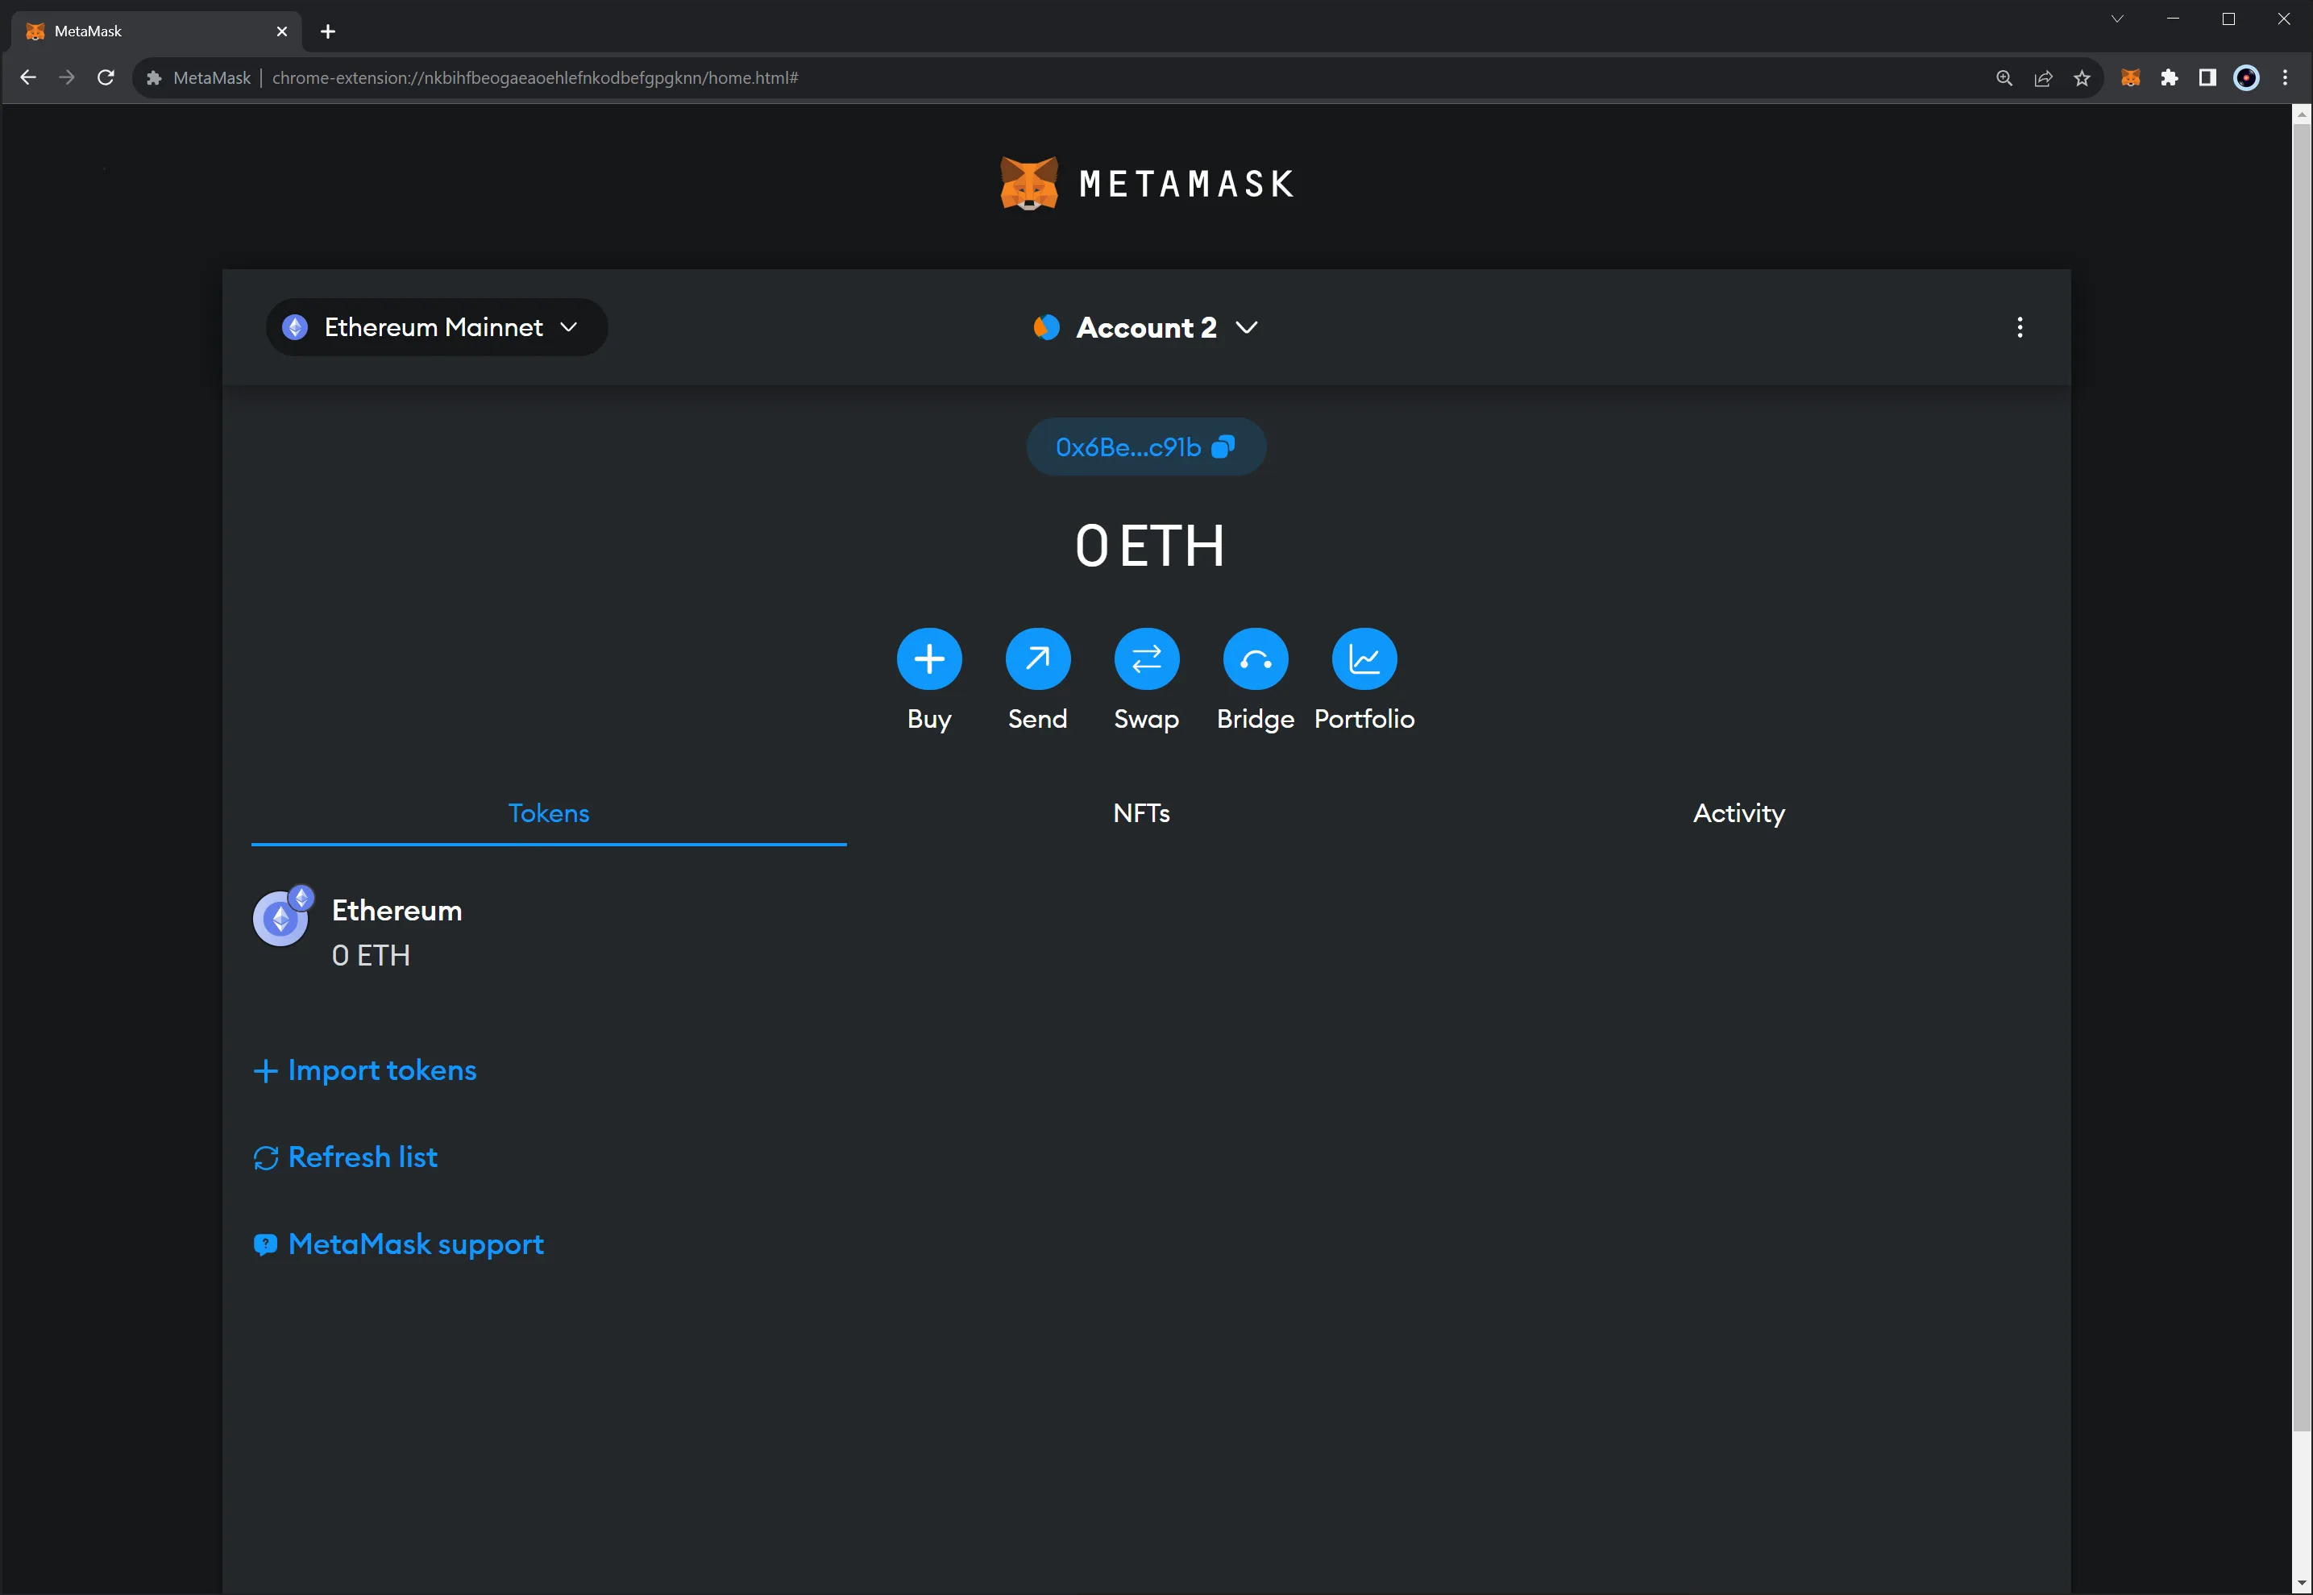Reload the page with refresh icon

(x=106, y=78)
